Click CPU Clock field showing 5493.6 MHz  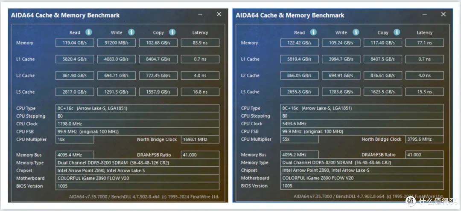[362, 124]
